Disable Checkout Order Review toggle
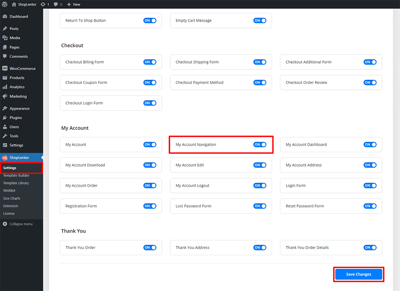The width and height of the screenshot is (400, 291). (x=370, y=82)
